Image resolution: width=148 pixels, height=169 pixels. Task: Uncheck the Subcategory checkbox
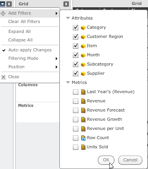coord(76,64)
